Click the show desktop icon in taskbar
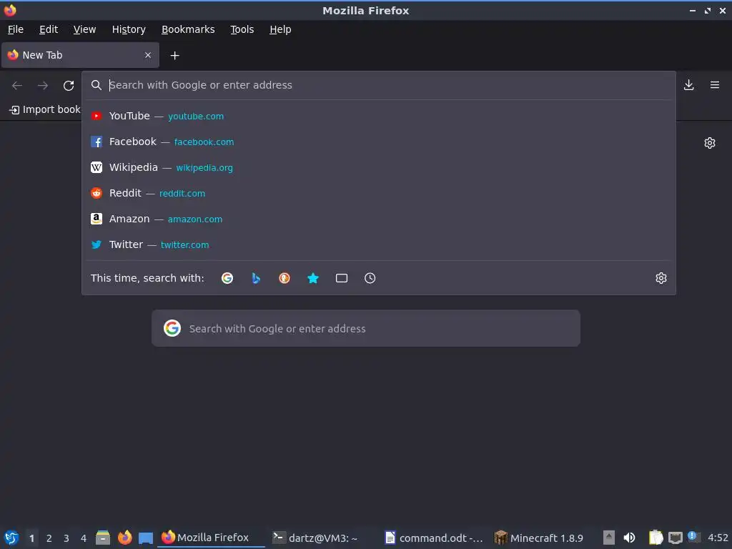Image resolution: width=732 pixels, height=549 pixels. click(146, 538)
